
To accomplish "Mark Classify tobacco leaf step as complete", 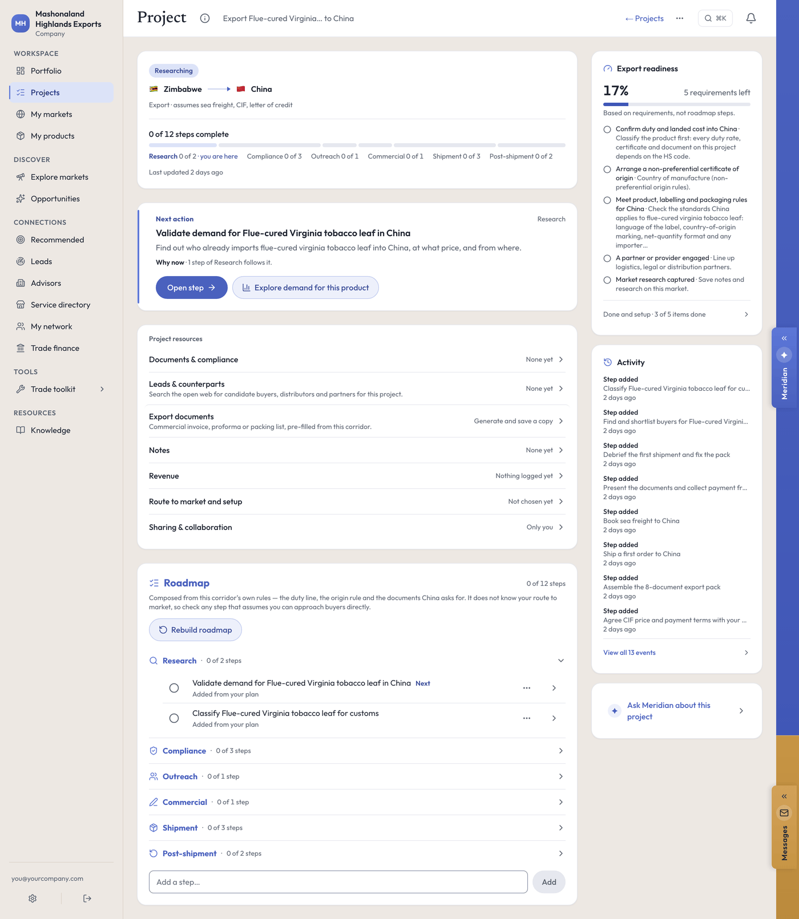I will click(x=174, y=718).
